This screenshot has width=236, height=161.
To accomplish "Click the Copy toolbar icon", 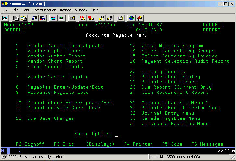I will point(15,18).
